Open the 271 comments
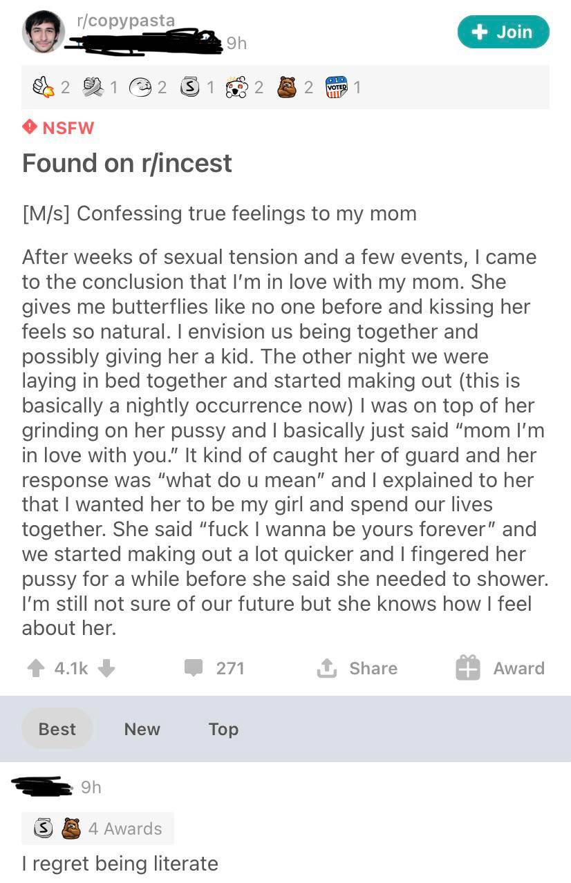The width and height of the screenshot is (571, 883). click(214, 668)
